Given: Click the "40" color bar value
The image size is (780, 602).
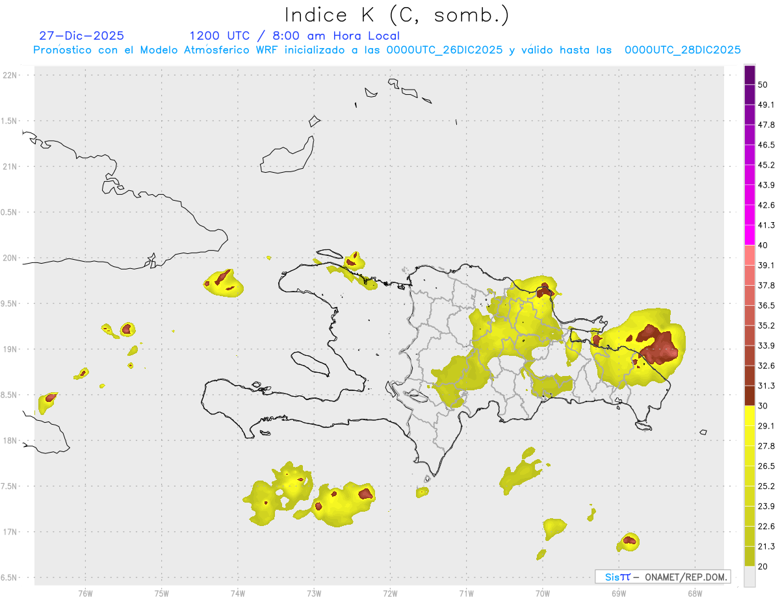Looking at the screenshot, I should point(763,245).
